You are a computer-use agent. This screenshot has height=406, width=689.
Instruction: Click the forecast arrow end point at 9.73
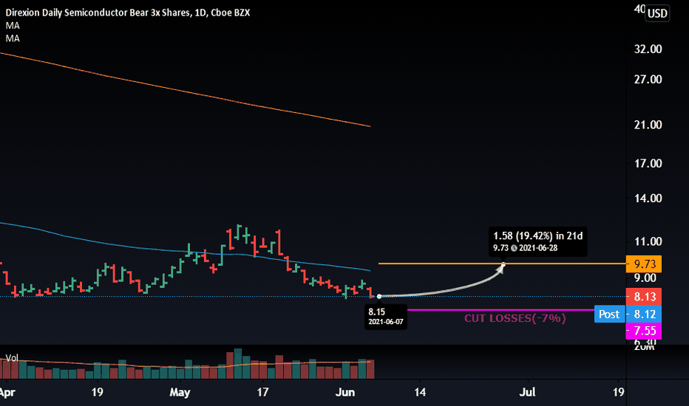click(503, 264)
